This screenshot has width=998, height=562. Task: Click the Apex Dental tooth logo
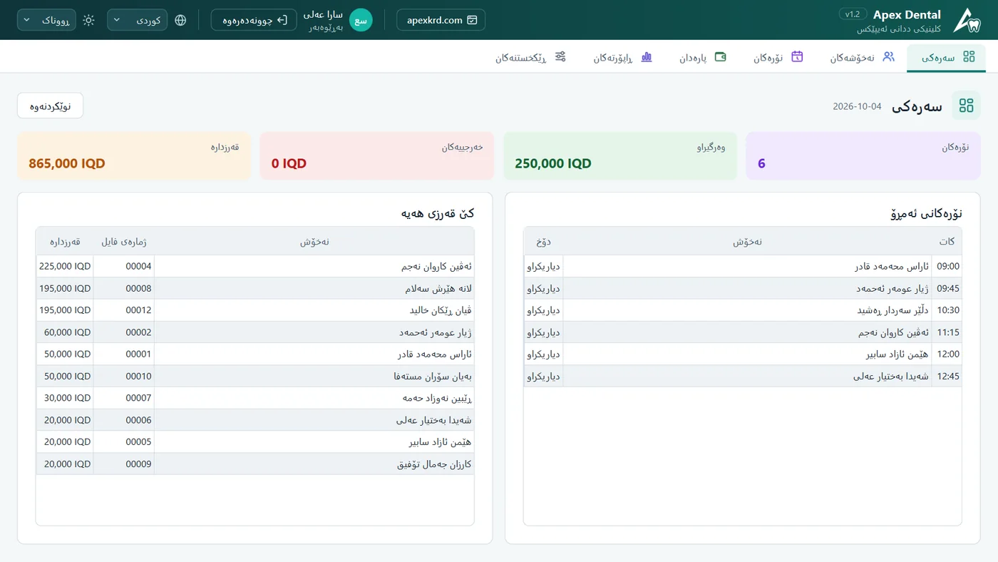point(967,20)
